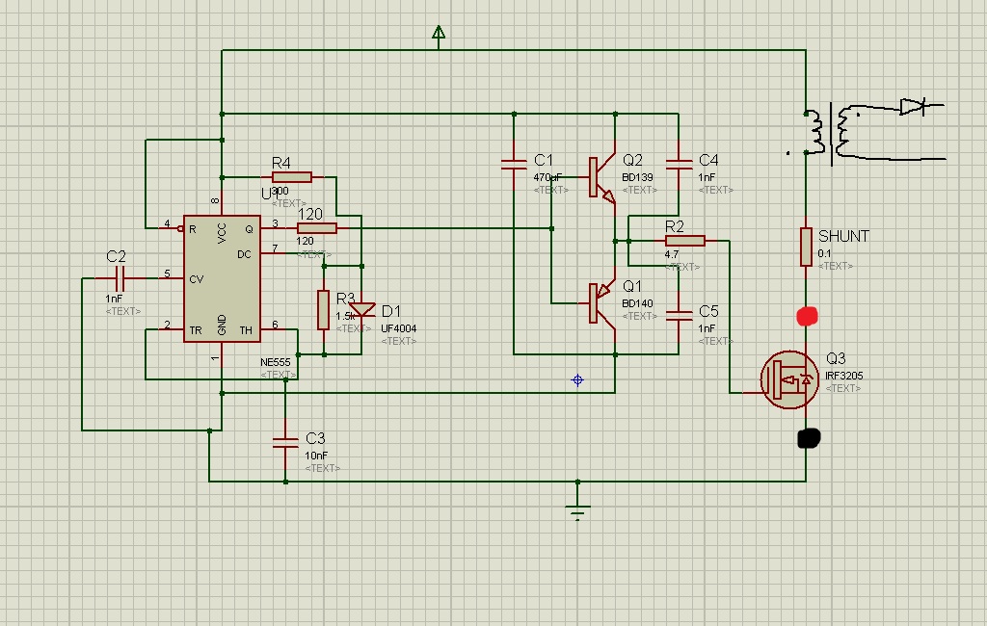Click the R4 resistor body
Image resolution: width=987 pixels, height=626 pixels.
[292, 177]
